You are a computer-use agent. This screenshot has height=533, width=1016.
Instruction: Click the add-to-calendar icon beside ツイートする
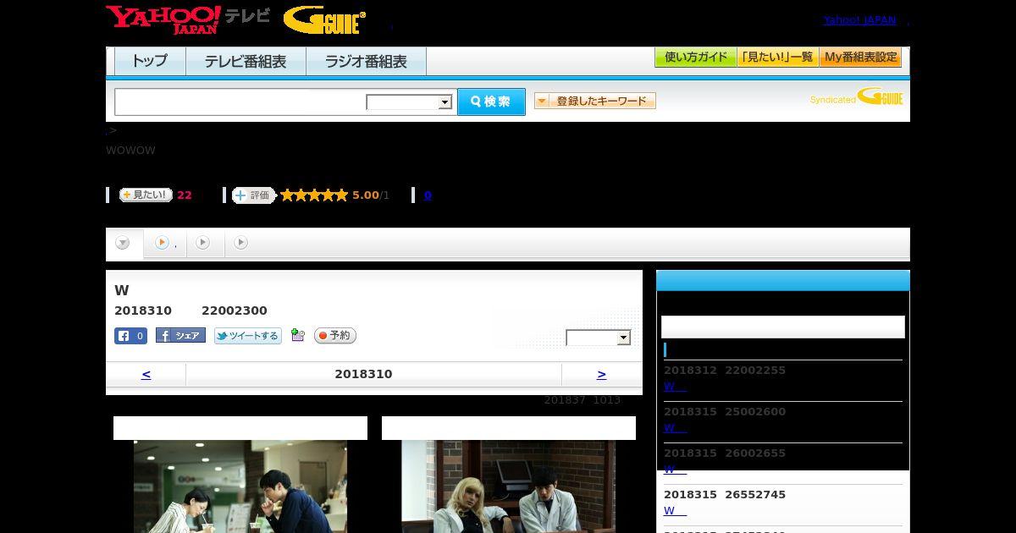click(297, 335)
